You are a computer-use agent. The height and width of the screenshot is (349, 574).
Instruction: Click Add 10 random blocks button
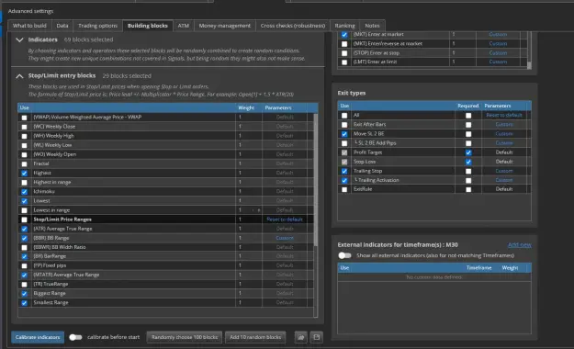255,337
